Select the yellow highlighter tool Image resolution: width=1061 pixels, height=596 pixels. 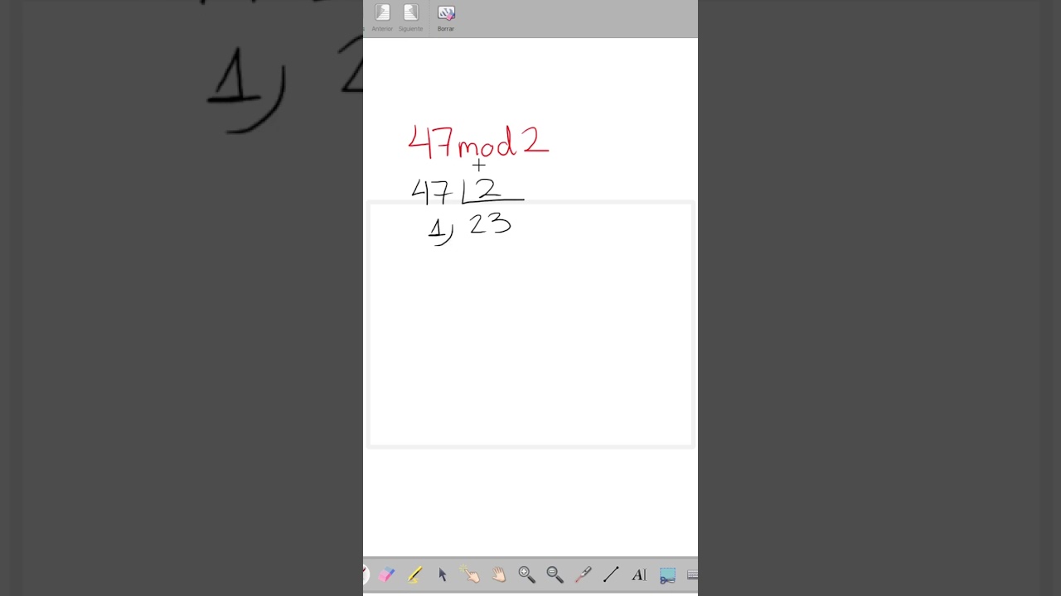414,574
